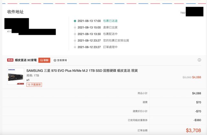Select the 包裹已送達 tracking status text
Screen dimensions: 207x135
click(x=111, y=21)
